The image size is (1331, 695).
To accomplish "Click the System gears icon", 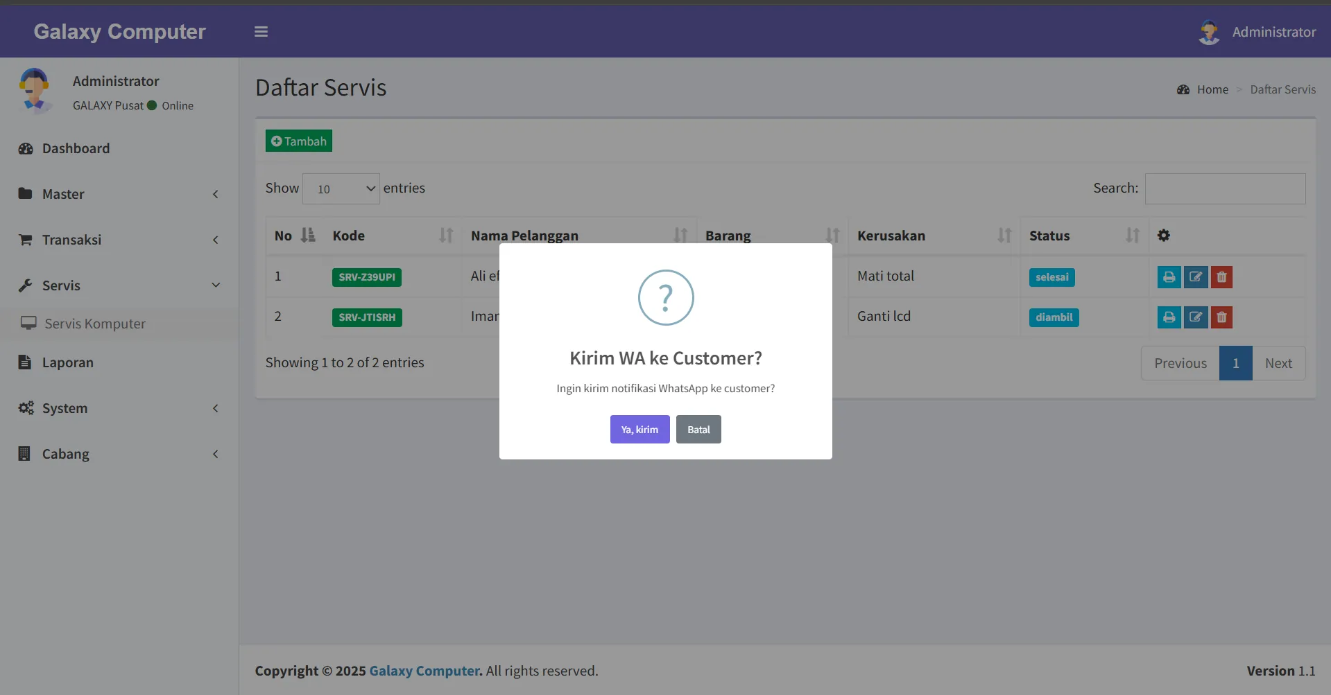I will pos(26,407).
